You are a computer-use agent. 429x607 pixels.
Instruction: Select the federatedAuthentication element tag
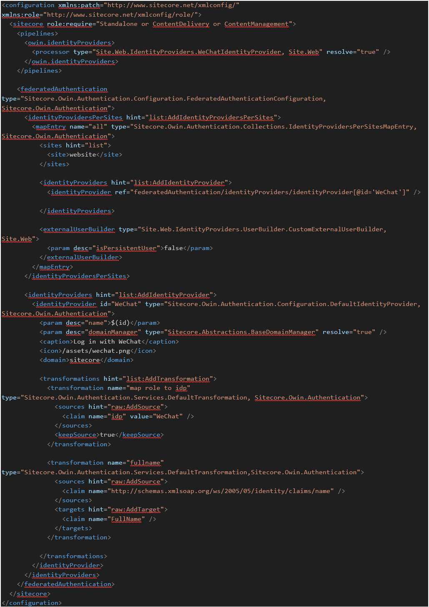[65, 89]
